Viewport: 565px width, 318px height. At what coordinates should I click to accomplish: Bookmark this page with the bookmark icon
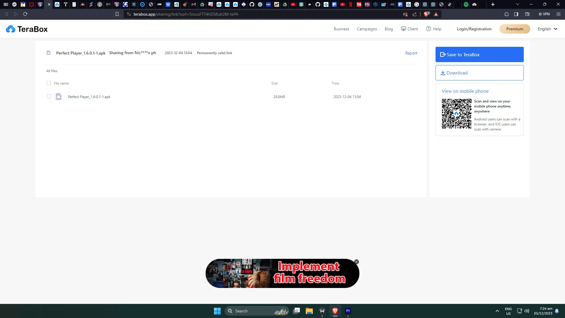pyautogui.click(x=117, y=14)
